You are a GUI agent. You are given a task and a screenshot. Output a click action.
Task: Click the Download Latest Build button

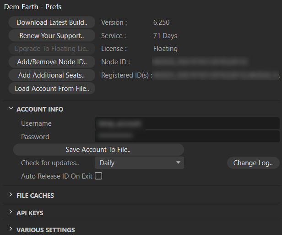pyautogui.click(x=52, y=22)
